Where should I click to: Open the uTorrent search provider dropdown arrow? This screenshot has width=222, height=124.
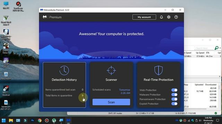(220, 48)
